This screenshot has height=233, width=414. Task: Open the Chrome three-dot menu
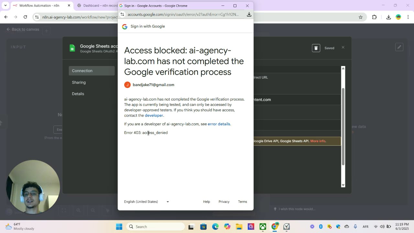point(408,17)
